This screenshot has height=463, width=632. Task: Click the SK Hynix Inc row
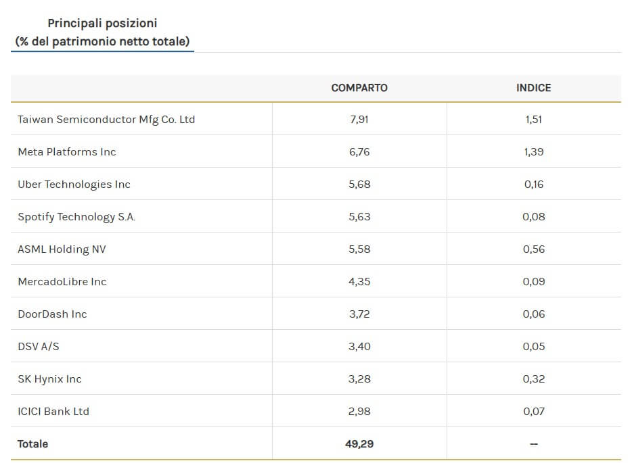pyautogui.click(x=48, y=379)
